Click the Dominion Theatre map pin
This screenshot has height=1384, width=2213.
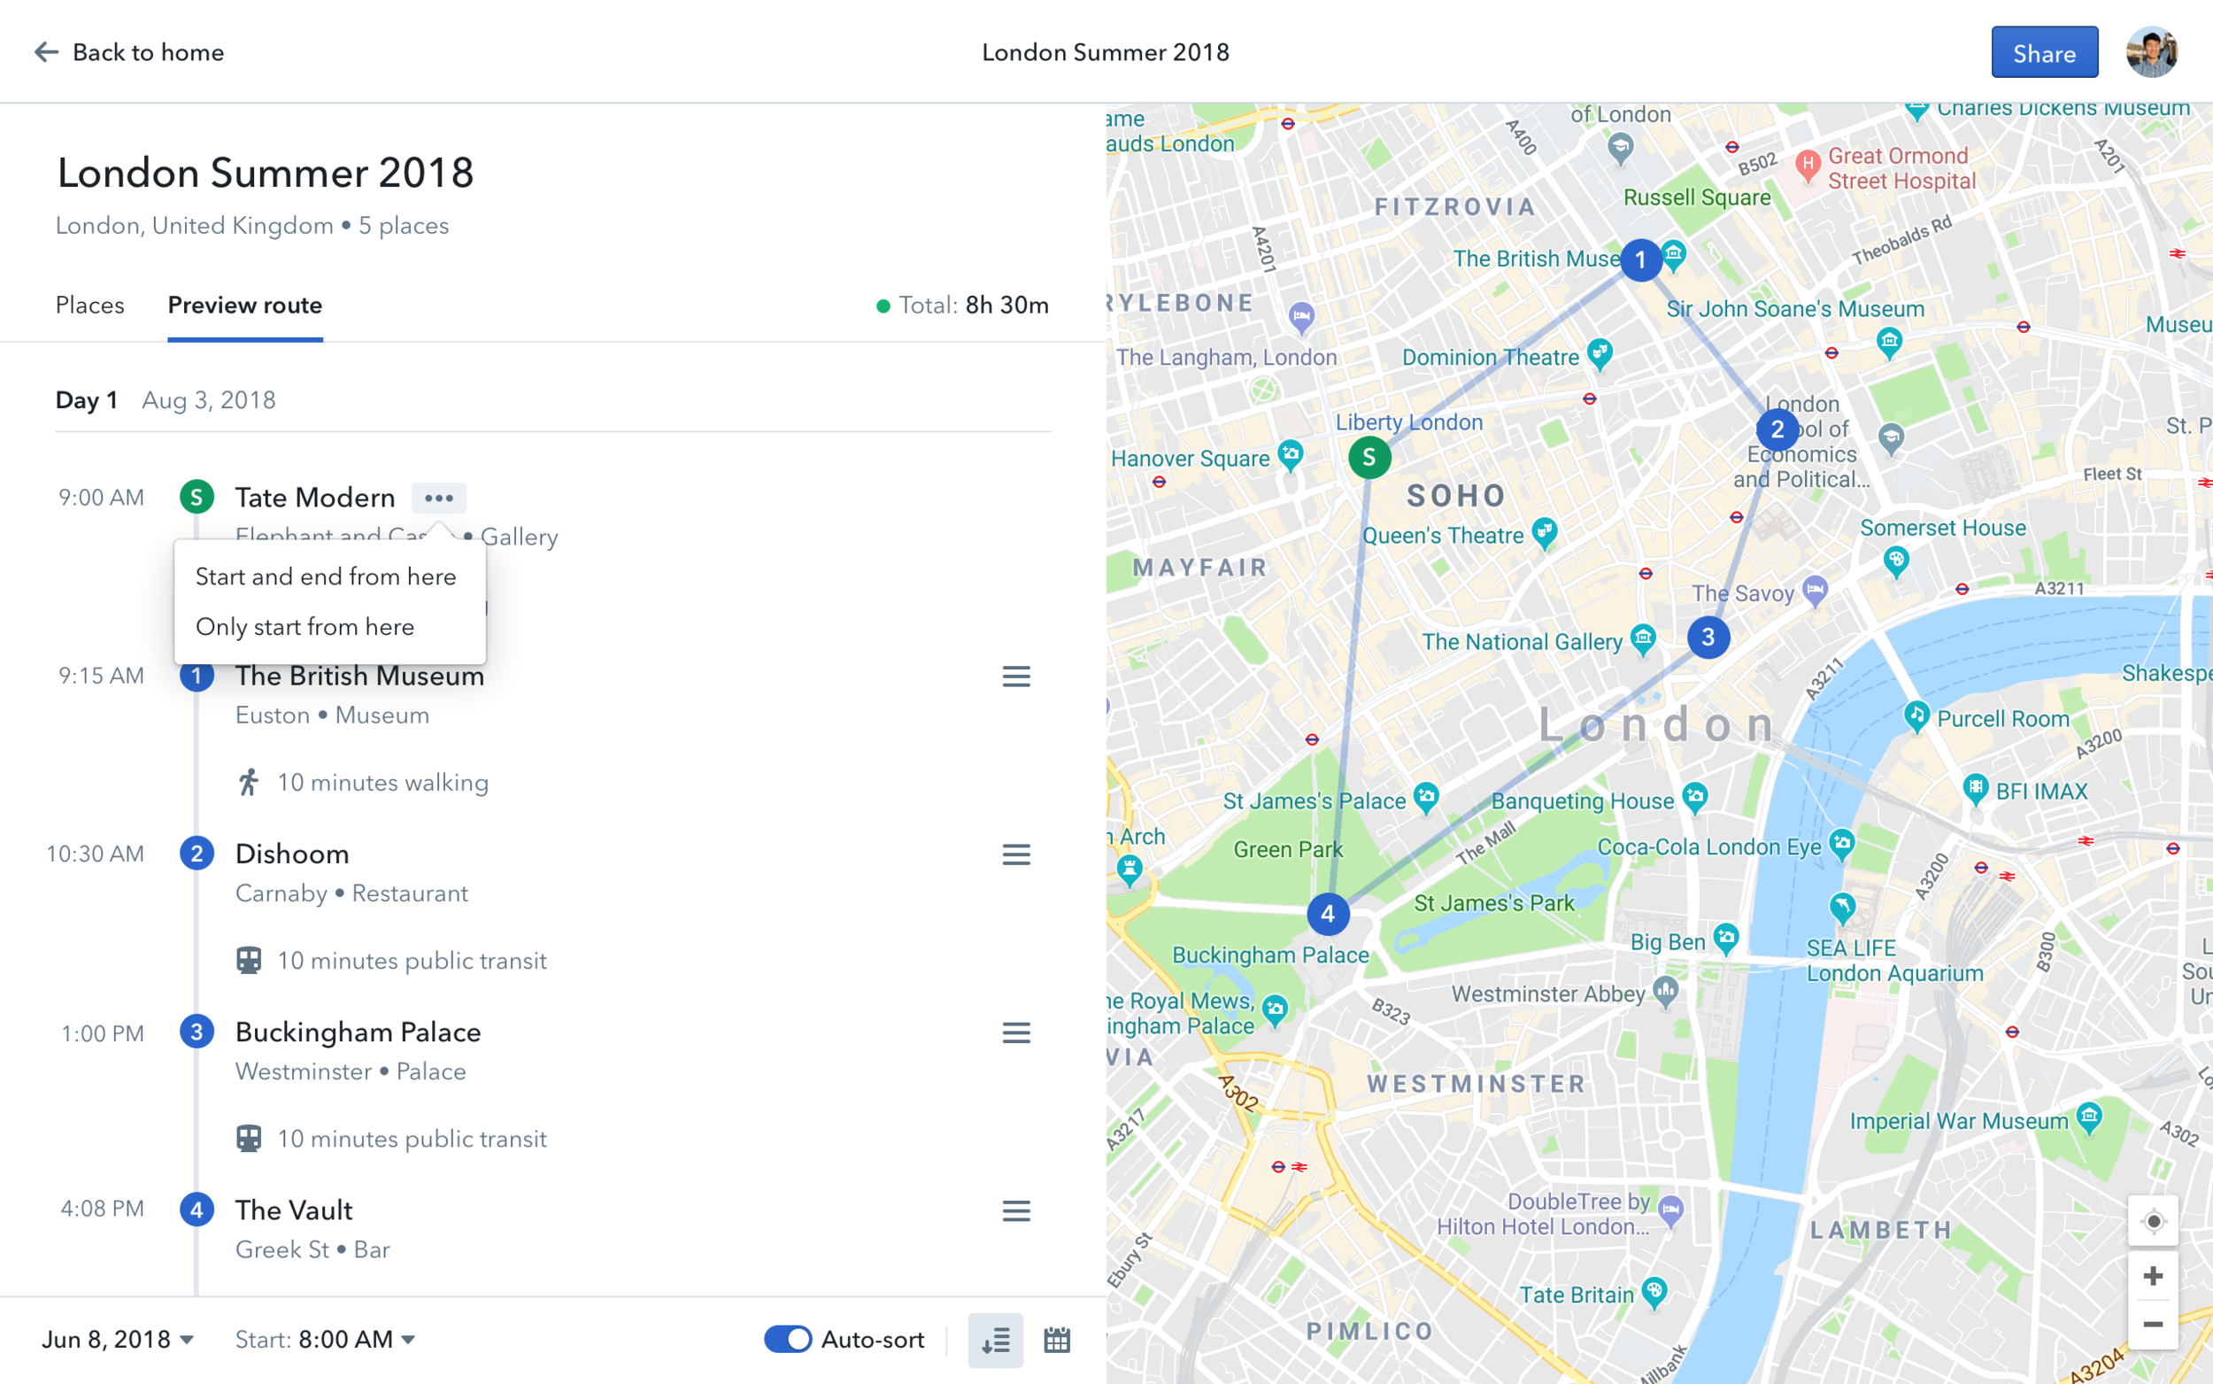click(x=1600, y=354)
